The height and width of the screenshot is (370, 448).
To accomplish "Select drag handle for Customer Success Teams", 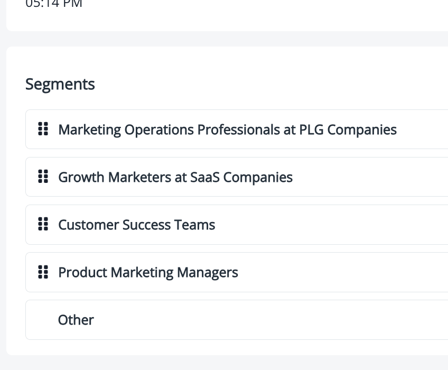I will click(43, 224).
